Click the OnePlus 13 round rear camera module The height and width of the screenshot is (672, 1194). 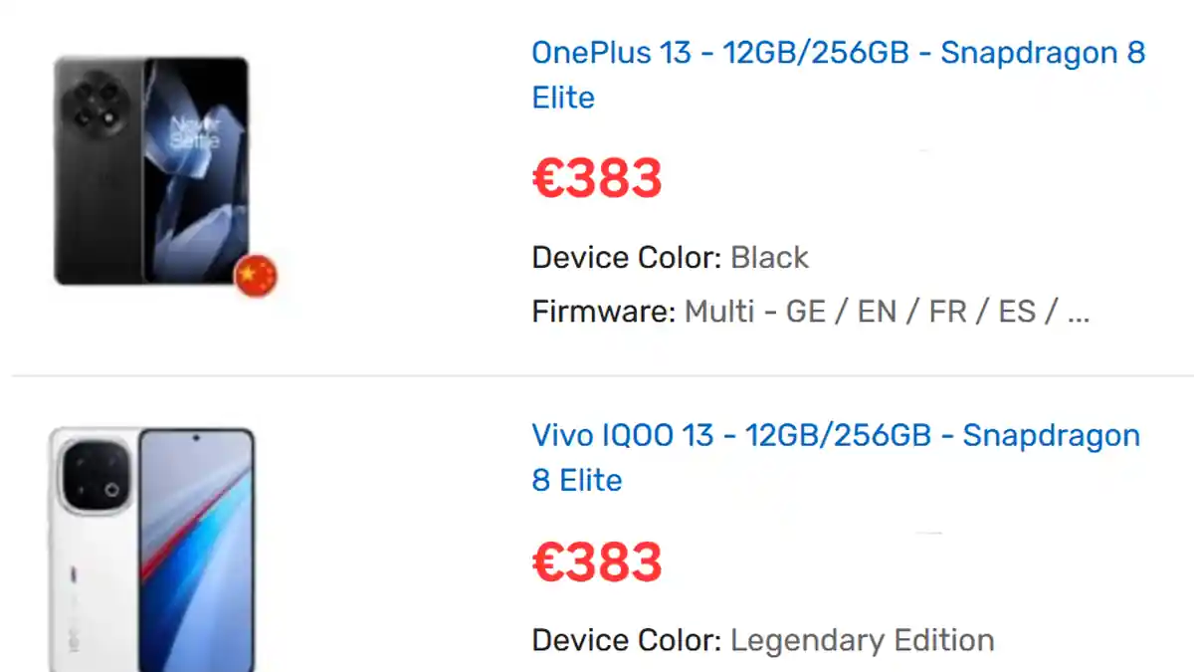click(x=98, y=106)
